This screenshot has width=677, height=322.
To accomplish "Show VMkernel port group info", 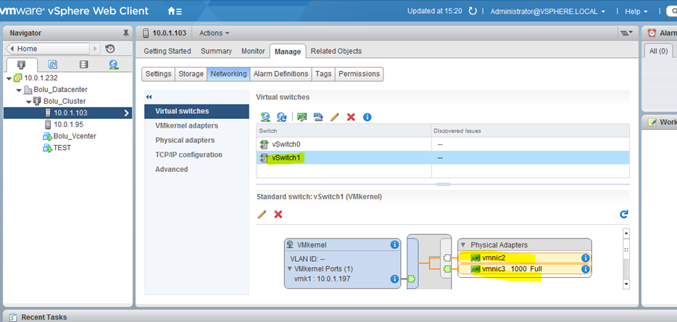I will 394,245.
